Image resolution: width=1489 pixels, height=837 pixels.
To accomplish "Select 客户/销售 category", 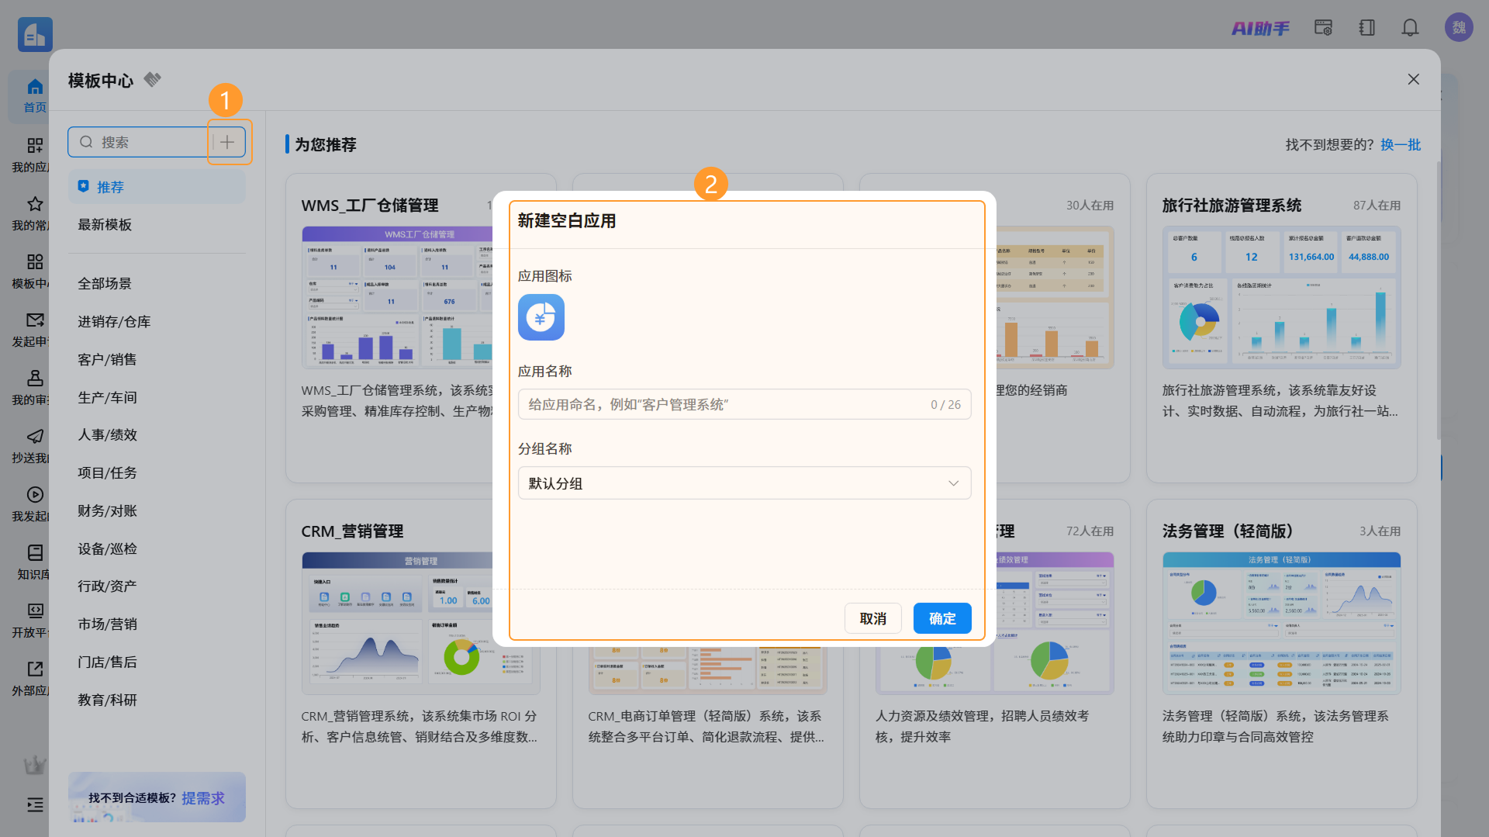I will click(x=107, y=360).
